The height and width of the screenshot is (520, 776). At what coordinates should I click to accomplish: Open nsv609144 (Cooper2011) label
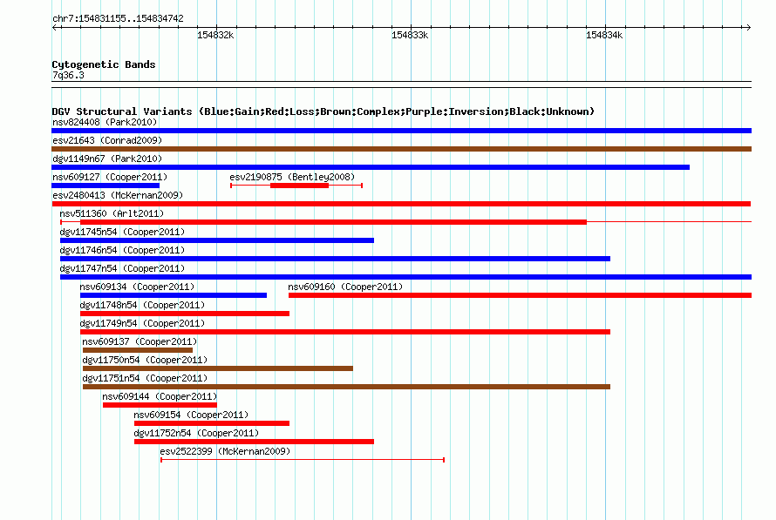(x=160, y=396)
